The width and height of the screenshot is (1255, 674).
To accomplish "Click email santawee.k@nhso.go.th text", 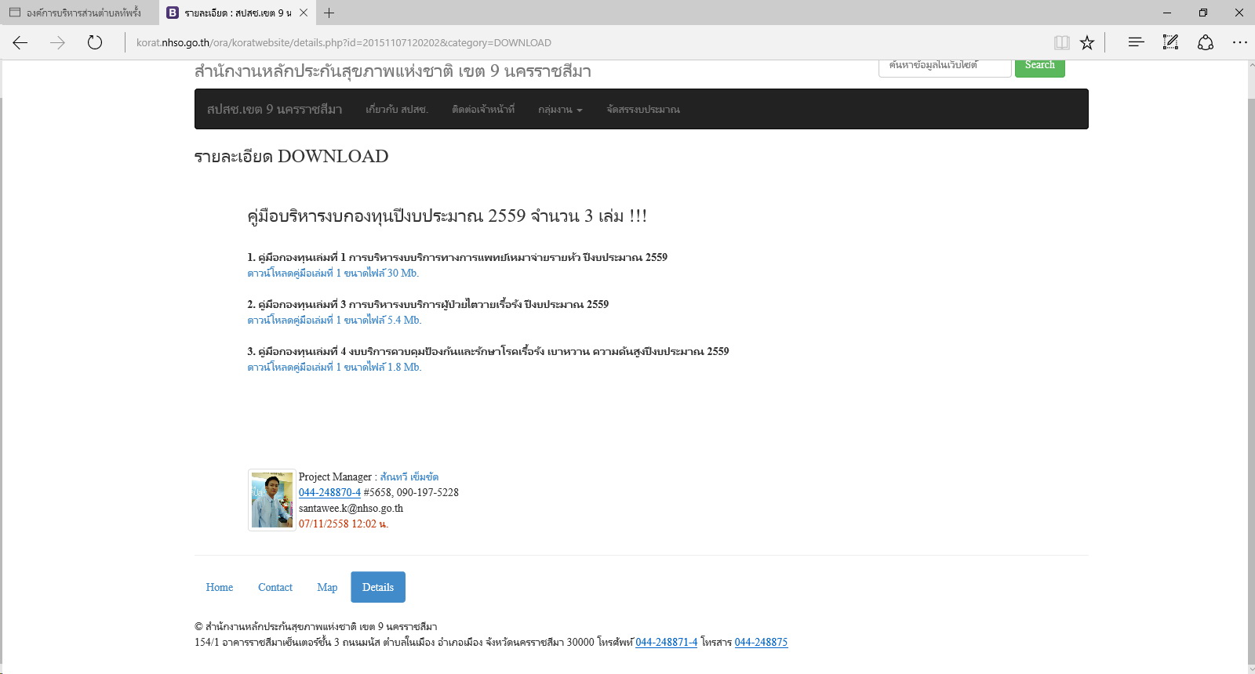I will point(351,508).
